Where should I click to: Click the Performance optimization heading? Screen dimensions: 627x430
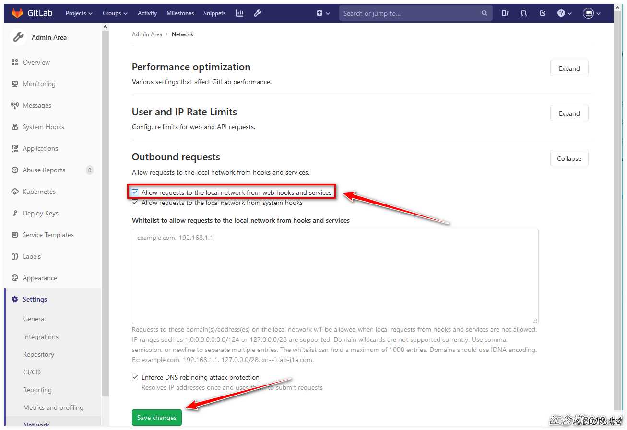click(191, 67)
